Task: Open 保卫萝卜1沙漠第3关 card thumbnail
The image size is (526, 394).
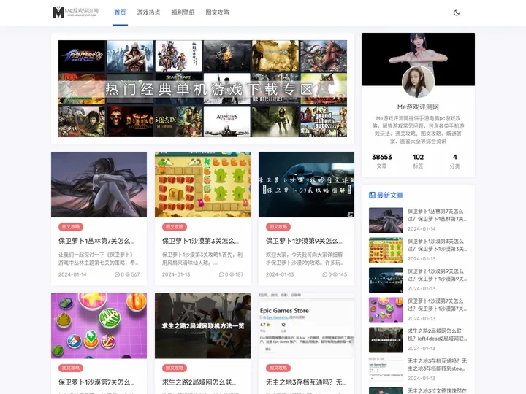Action: (202, 185)
